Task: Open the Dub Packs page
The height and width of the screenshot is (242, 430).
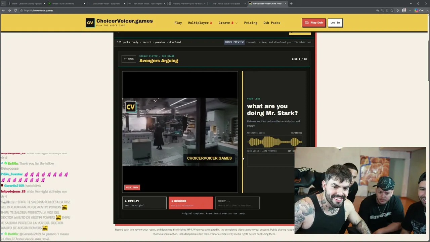Action: pos(272,23)
